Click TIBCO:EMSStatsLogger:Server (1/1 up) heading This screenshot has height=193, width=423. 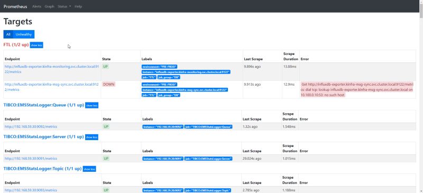[43, 137]
